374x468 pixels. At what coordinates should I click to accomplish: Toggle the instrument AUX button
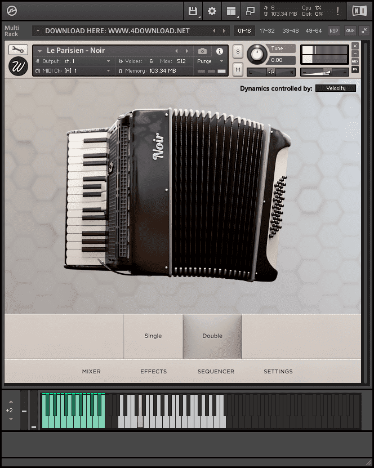pos(355,61)
